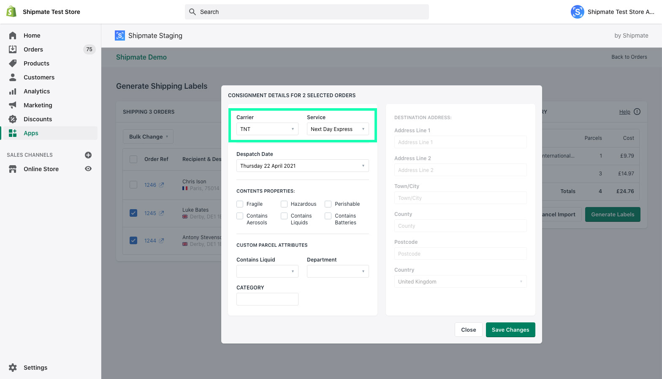Open Products in sidebar

36,63
